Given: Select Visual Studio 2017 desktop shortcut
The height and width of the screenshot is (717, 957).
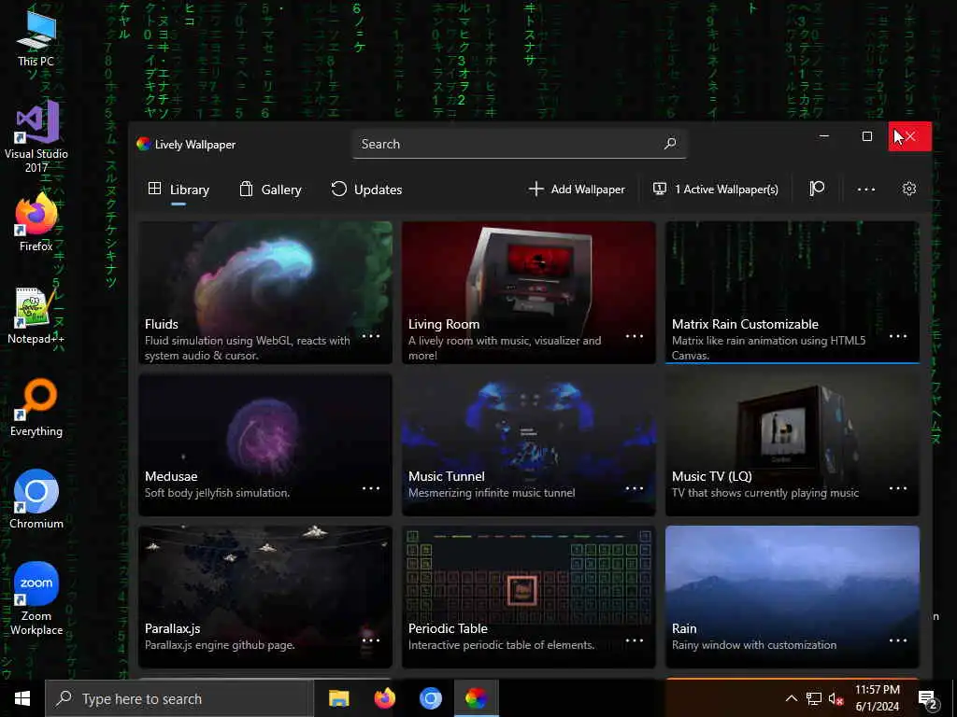Looking at the screenshot, I should [x=36, y=136].
